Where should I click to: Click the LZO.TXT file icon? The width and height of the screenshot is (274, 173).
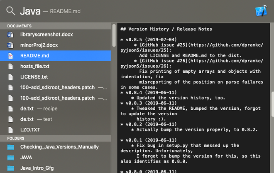click(10, 130)
